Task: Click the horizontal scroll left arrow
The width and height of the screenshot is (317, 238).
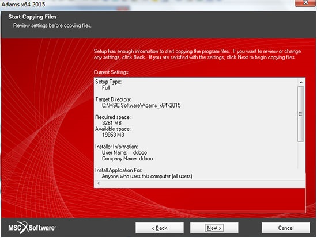Action: pyautogui.click(x=99, y=183)
